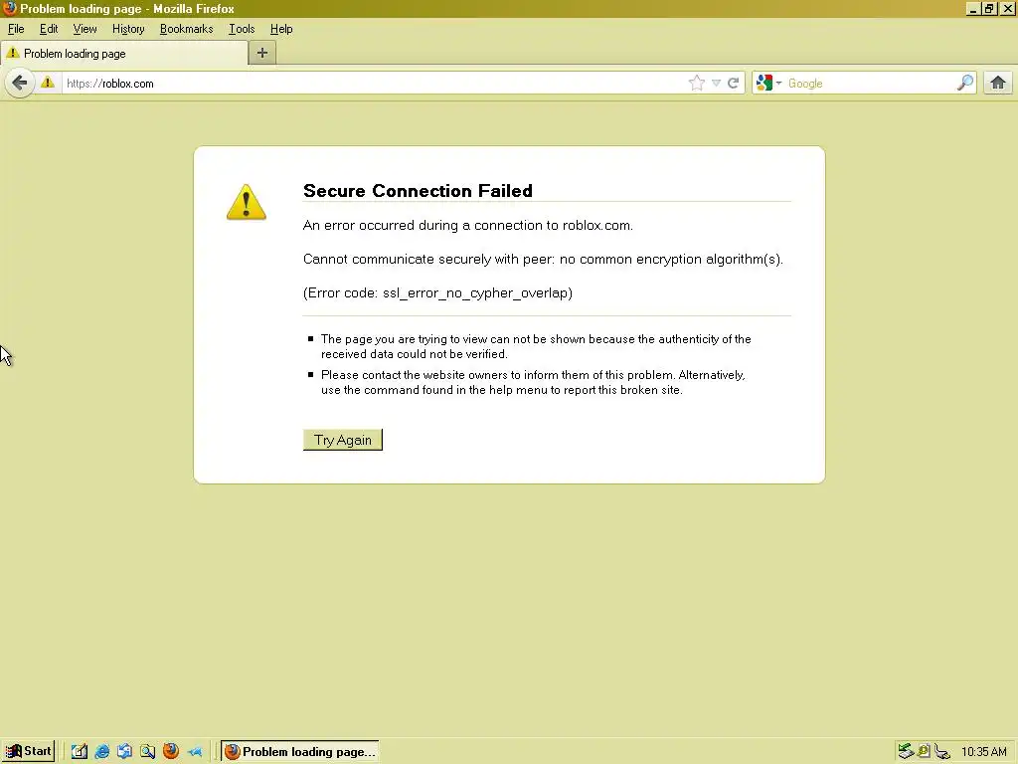Reload the page with the refresh icon

coord(734,84)
